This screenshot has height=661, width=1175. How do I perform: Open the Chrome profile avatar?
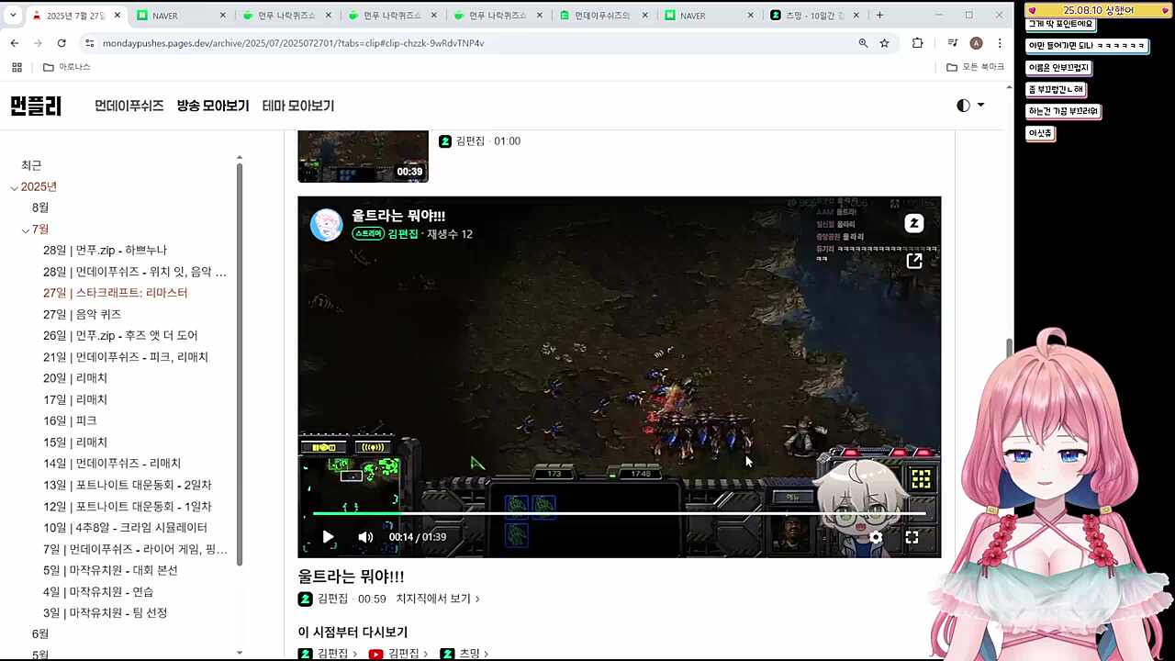976,43
